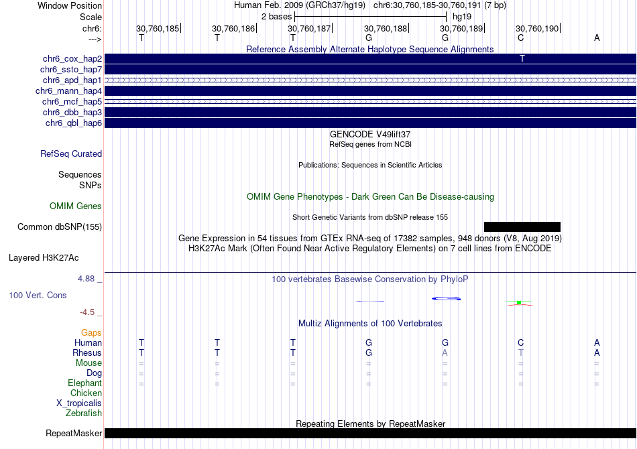Click the reference base A in ruler

coord(597,38)
